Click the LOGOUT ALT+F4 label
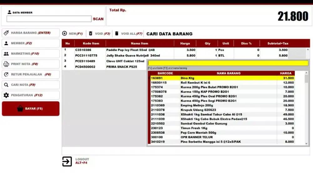The image size is (313, 173). tap(82, 161)
